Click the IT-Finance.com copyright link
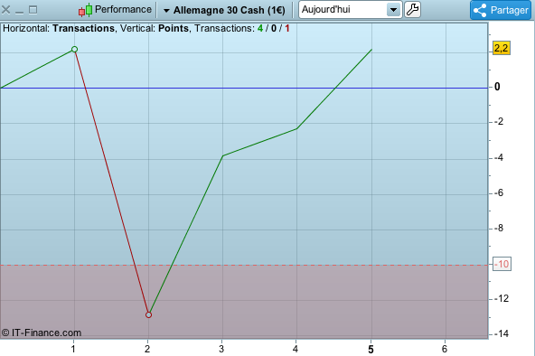 click(42, 333)
